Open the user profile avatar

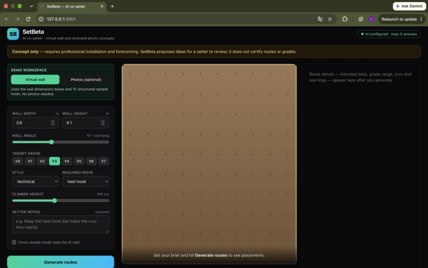tap(371, 19)
